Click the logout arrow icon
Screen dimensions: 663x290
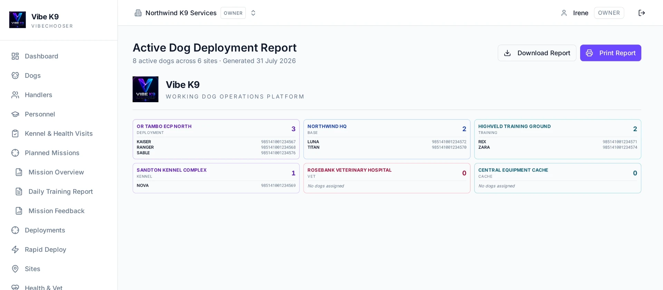coord(642,13)
